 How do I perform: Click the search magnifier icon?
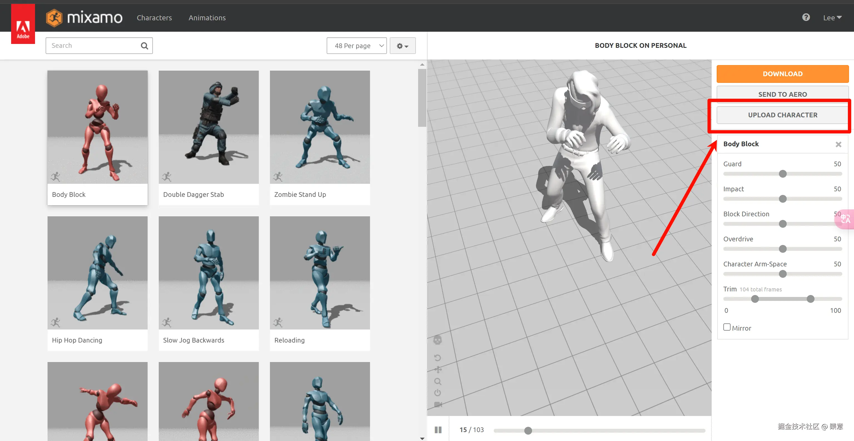click(144, 46)
